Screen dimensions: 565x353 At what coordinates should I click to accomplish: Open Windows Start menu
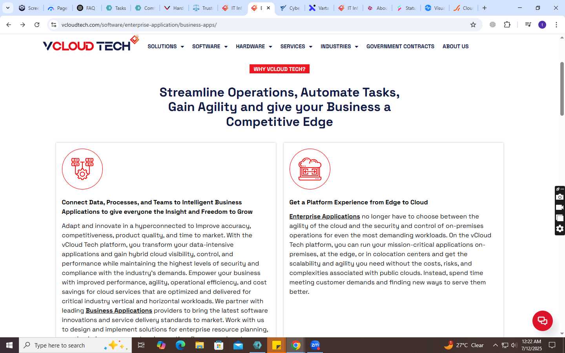coord(9,345)
